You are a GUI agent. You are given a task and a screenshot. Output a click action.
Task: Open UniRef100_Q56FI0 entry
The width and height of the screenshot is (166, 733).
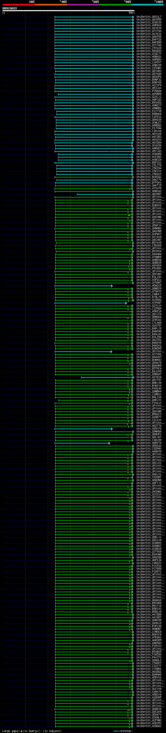149,226
